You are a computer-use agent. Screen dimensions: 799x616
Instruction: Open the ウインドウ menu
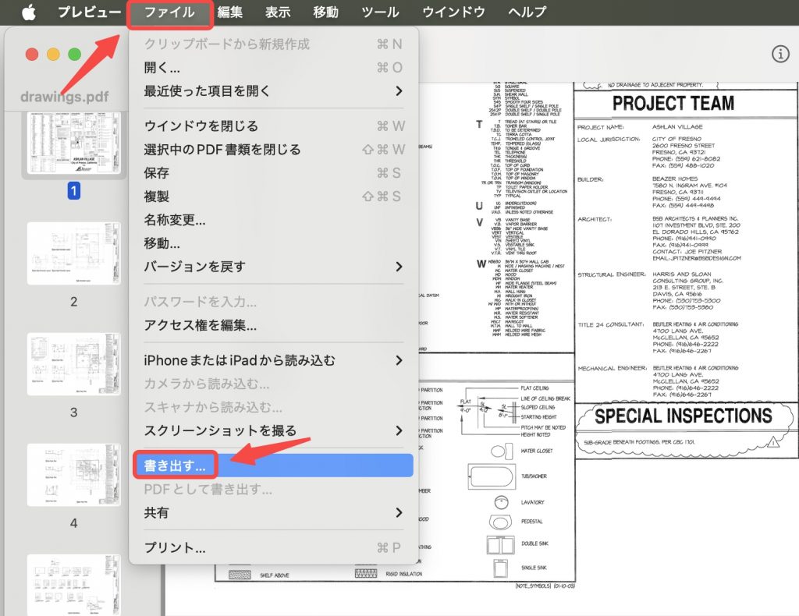point(453,12)
